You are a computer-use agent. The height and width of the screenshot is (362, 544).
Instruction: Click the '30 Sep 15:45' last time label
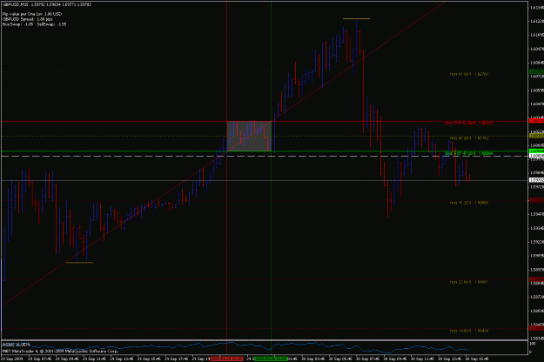click(x=477, y=359)
